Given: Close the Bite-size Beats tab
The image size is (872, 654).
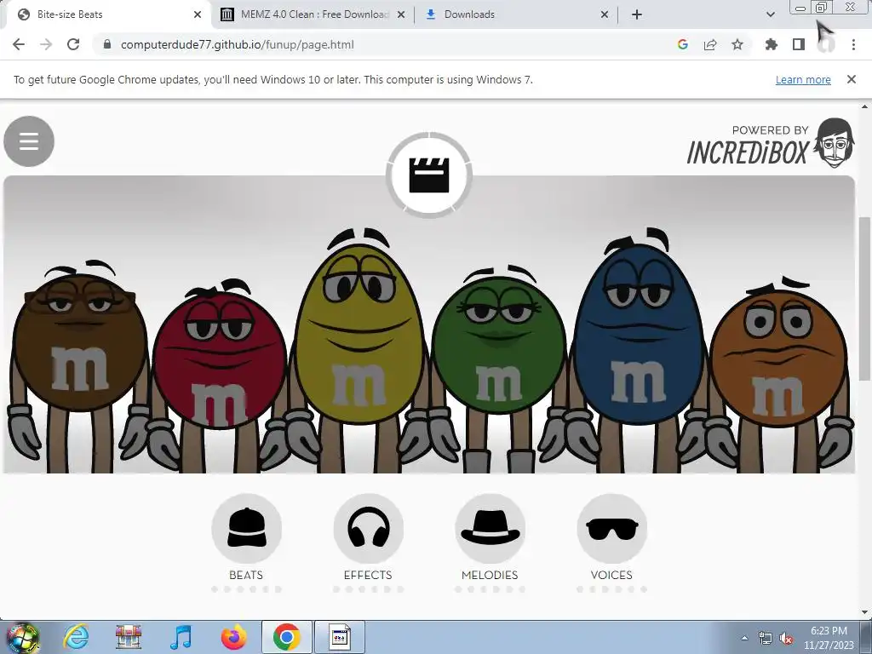Looking at the screenshot, I should pyautogui.click(x=198, y=14).
